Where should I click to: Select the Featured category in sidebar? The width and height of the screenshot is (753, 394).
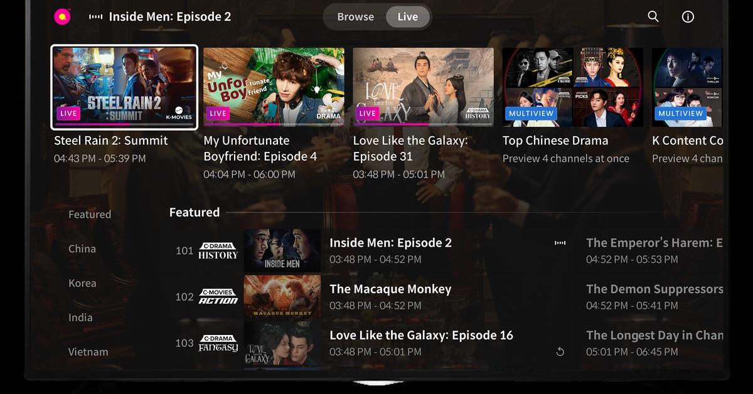pos(90,215)
